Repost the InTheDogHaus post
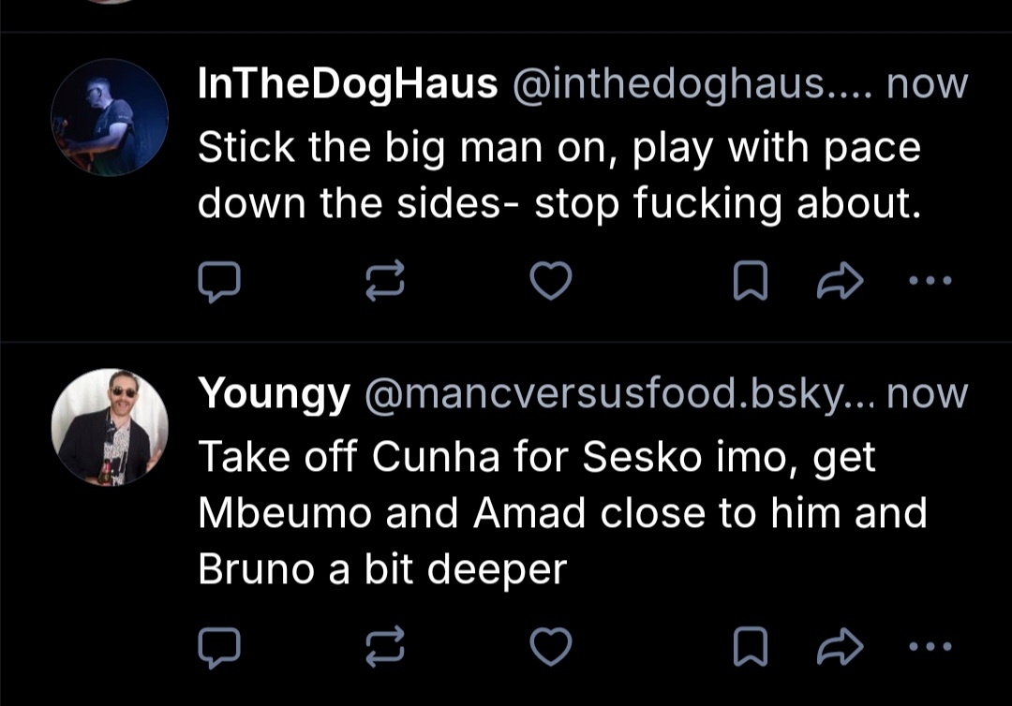This screenshot has height=706, width=1012. (x=384, y=281)
